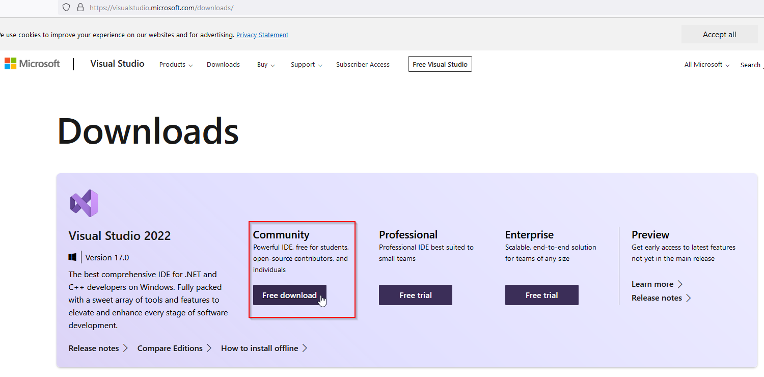Image resolution: width=764 pixels, height=377 pixels.
Task: Click the lock icon in the address bar
Action: coord(80,8)
